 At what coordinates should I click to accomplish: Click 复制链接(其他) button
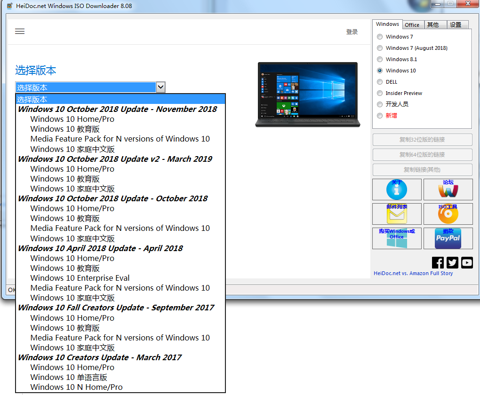point(422,169)
